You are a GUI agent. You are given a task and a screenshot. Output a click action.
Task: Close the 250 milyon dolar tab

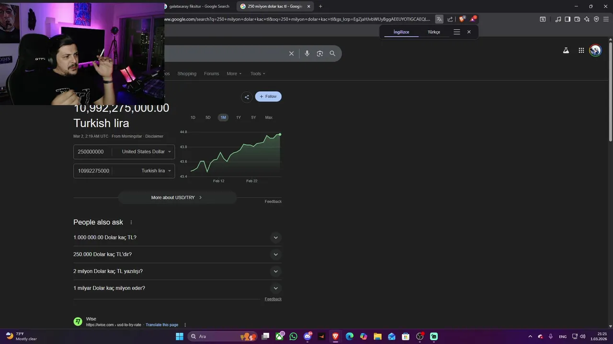pyautogui.click(x=309, y=6)
